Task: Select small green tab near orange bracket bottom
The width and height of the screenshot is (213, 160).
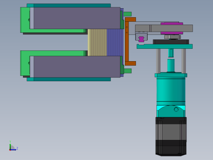Action: tap(128, 71)
